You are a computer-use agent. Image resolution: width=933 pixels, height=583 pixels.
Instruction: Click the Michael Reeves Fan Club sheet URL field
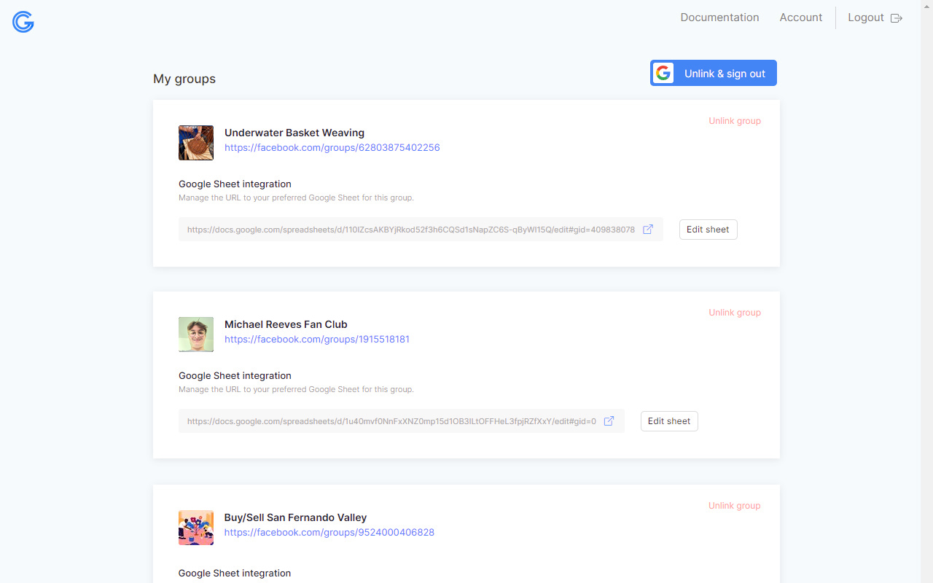[402, 421]
